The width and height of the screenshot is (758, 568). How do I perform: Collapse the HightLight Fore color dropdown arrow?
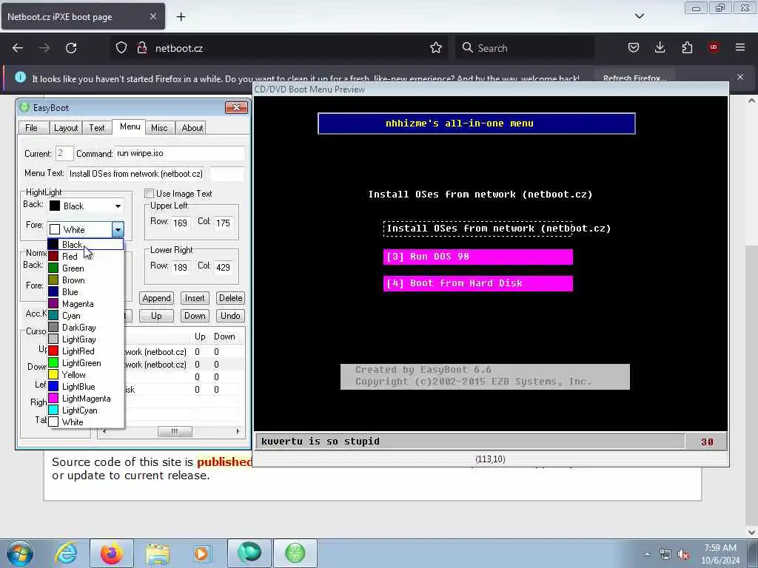[x=118, y=229]
